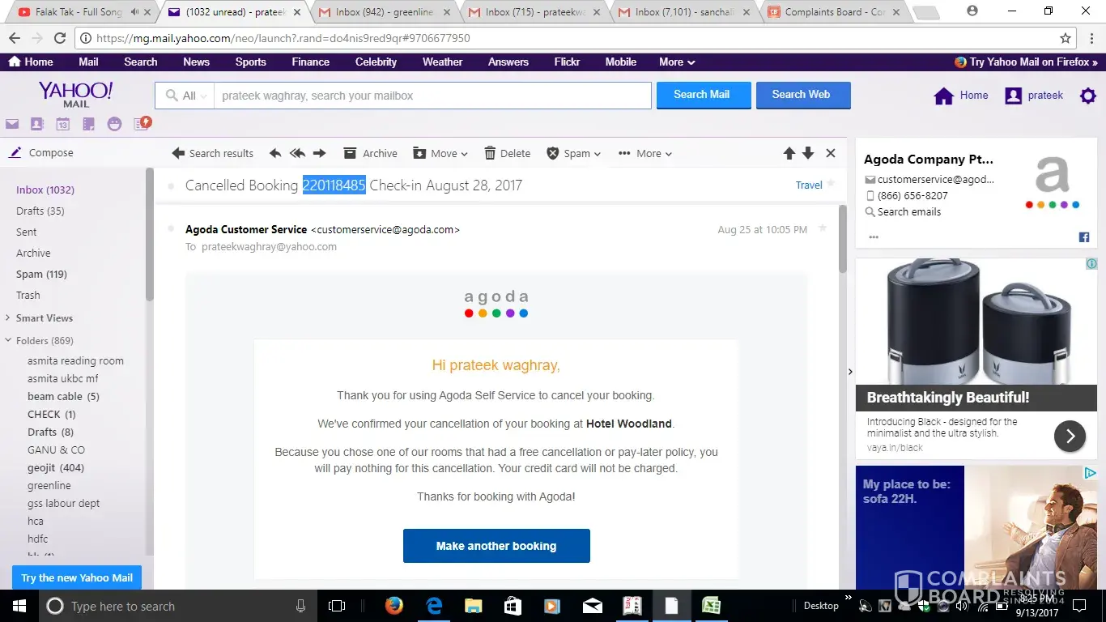Screen dimensions: 1106x622
Task: Open the Notepad icon in Yahoo Mail
Action: 88,124
